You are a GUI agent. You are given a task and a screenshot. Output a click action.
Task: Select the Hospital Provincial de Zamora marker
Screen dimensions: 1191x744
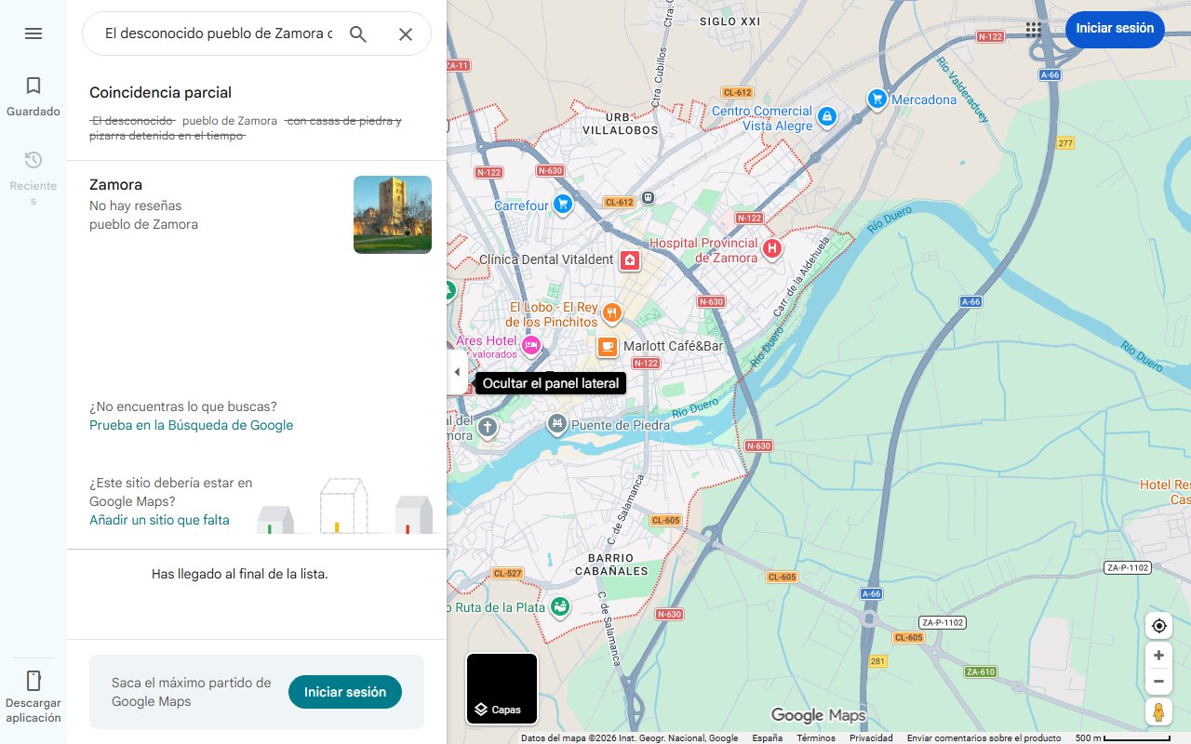click(x=771, y=248)
